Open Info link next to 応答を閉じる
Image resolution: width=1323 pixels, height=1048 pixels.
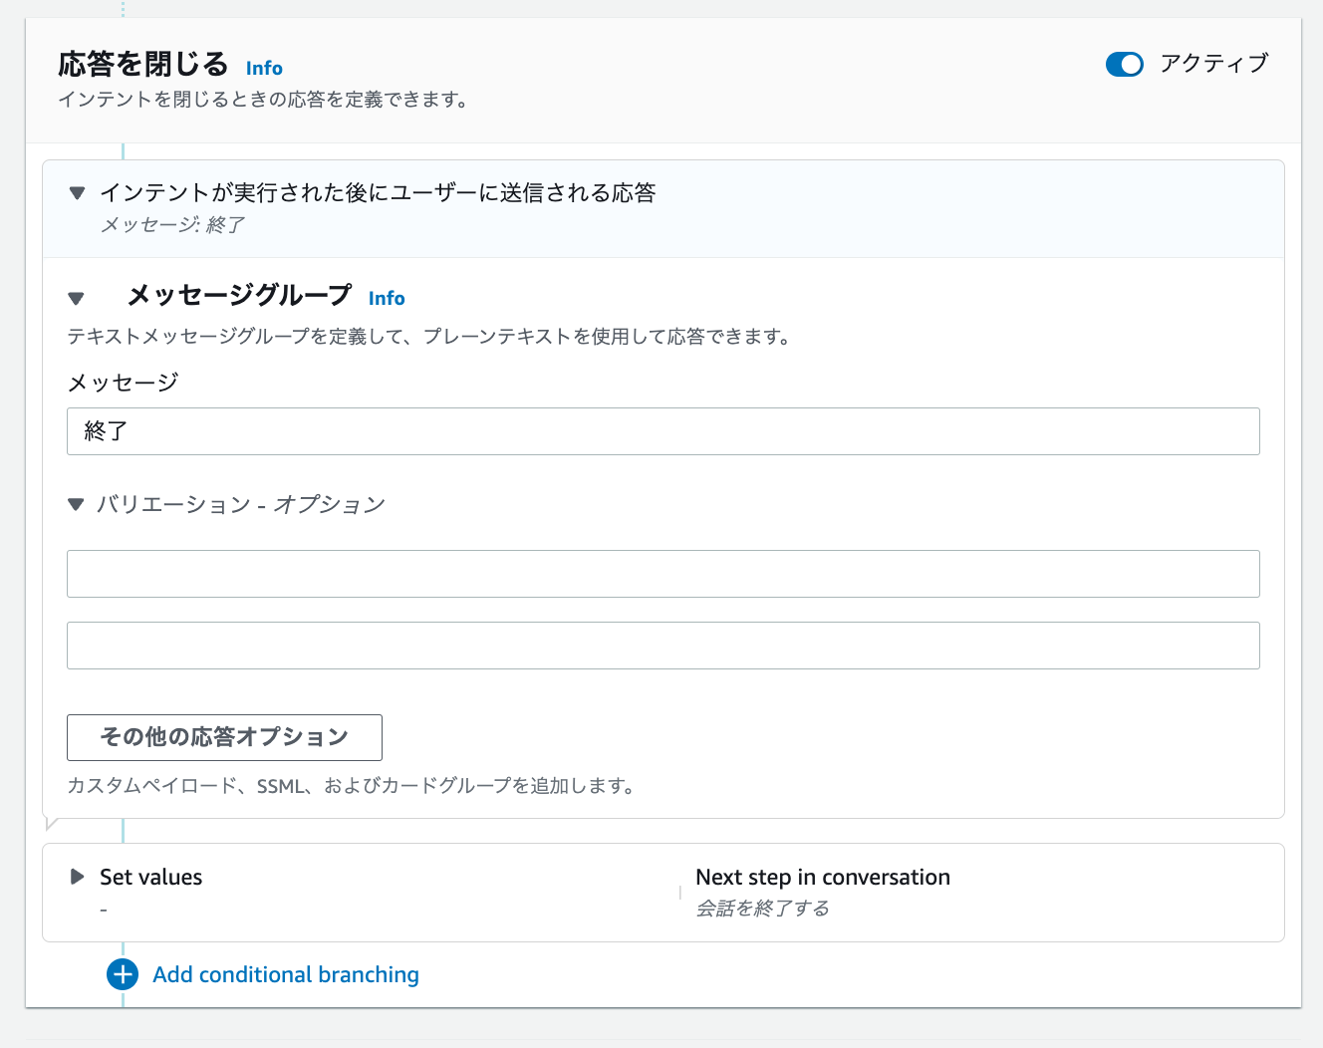pyautogui.click(x=264, y=69)
